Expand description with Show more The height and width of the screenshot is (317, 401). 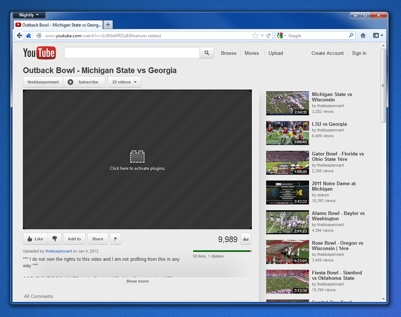tap(137, 281)
